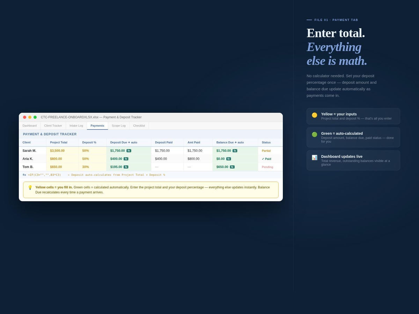Click the green circle auto-calculated icon
Viewport: 419px width, 314px height.
tap(315, 134)
